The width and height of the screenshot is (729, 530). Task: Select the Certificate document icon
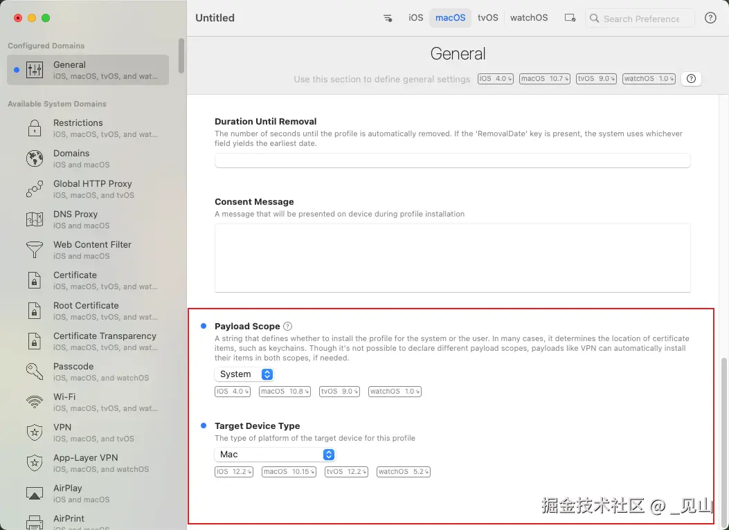click(x=35, y=280)
